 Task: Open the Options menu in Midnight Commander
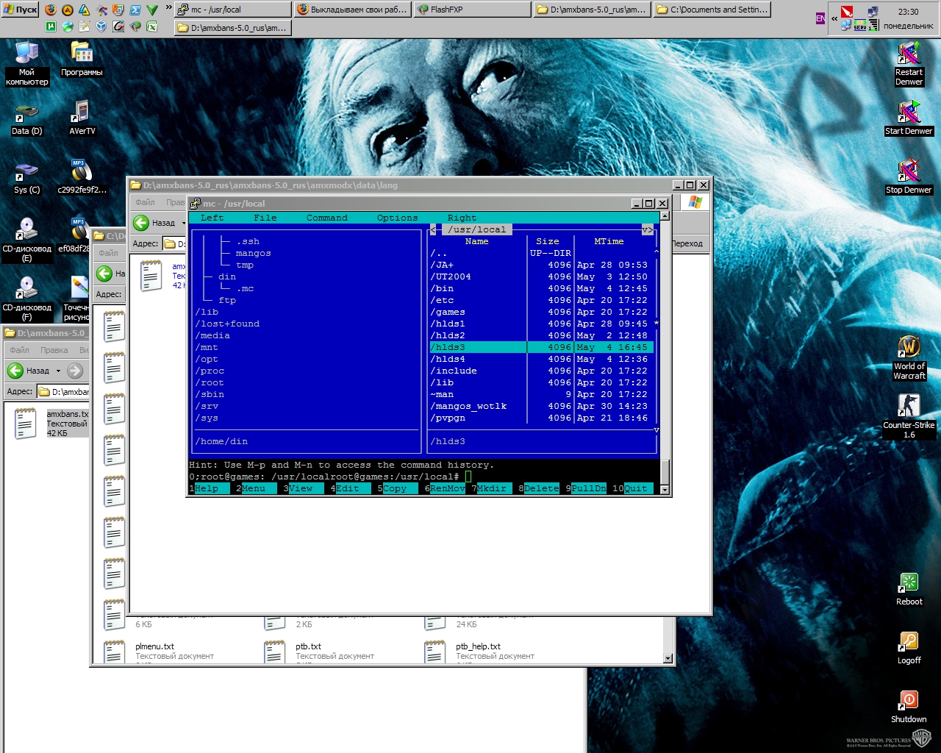point(398,218)
